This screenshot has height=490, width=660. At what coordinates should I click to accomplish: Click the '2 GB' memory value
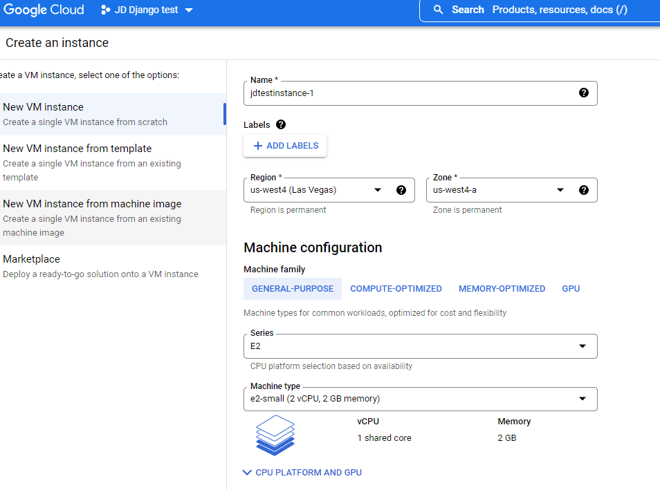click(x=507, y=438)
